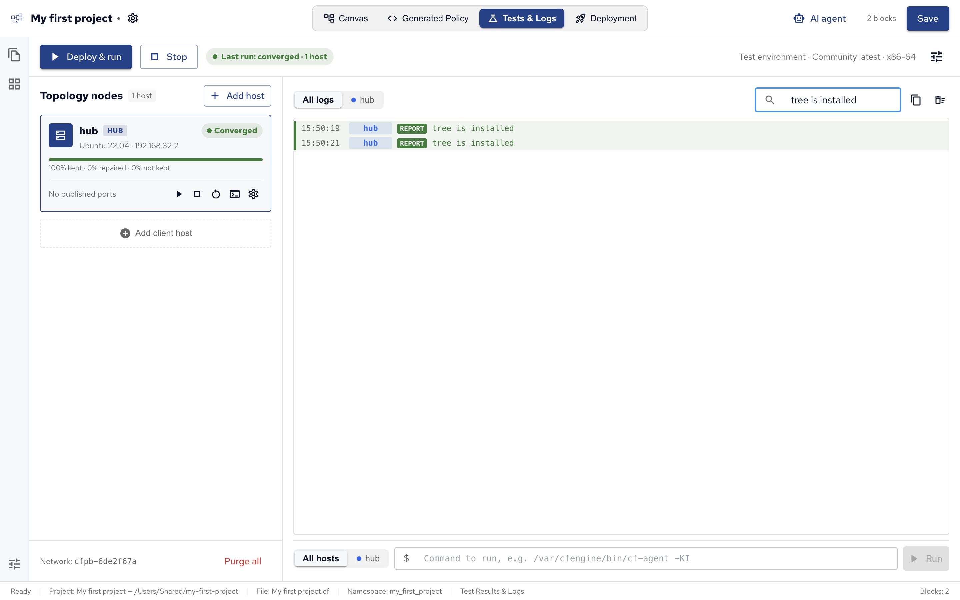This screenshot has width=960, height=600.
Task: Show All logs filter
Action: 318,100
